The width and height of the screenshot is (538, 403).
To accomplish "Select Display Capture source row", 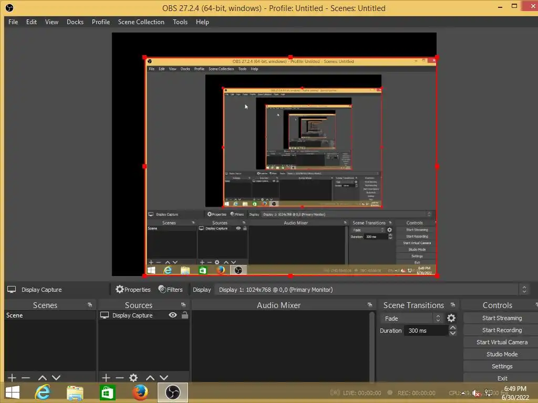I will click(144, 315).
